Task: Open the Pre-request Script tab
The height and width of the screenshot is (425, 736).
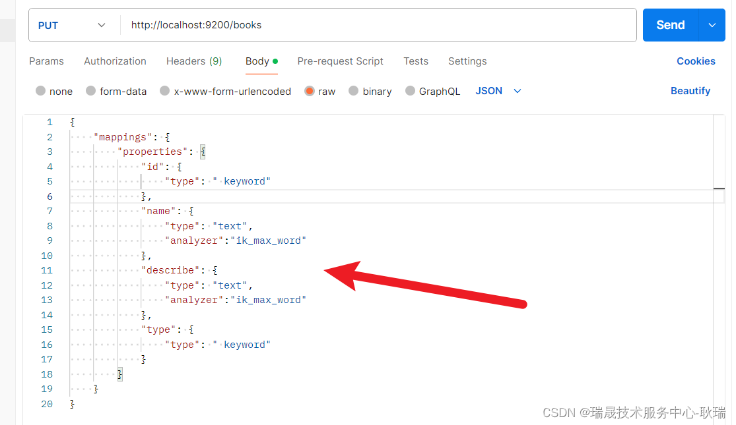Action: 341,61
